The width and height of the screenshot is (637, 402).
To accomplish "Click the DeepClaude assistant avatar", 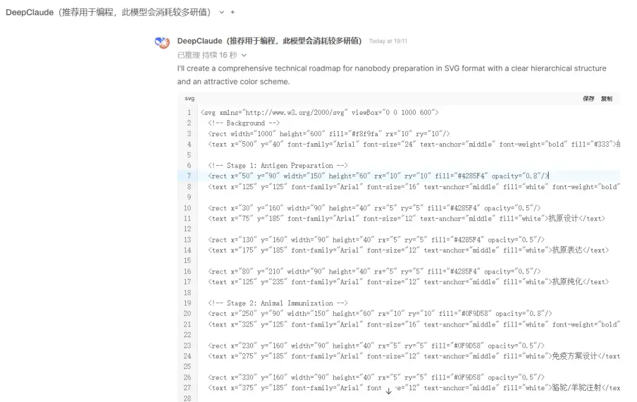I will pyautogui.click(x=161, y=41).
